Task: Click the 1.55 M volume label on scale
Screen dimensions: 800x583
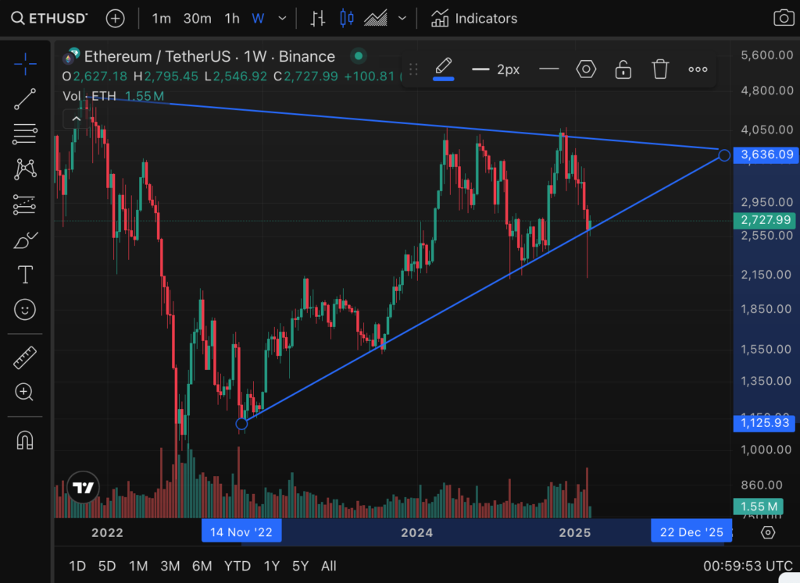Action: pyautogui.click(x=758, y=507)
